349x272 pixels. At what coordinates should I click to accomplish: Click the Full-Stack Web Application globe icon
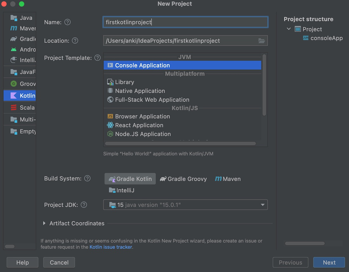click(x=110, y=99)
